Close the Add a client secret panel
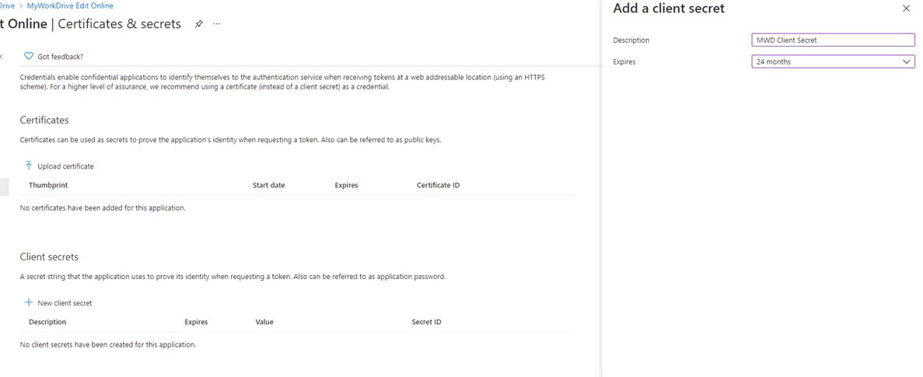 (906, 9)
